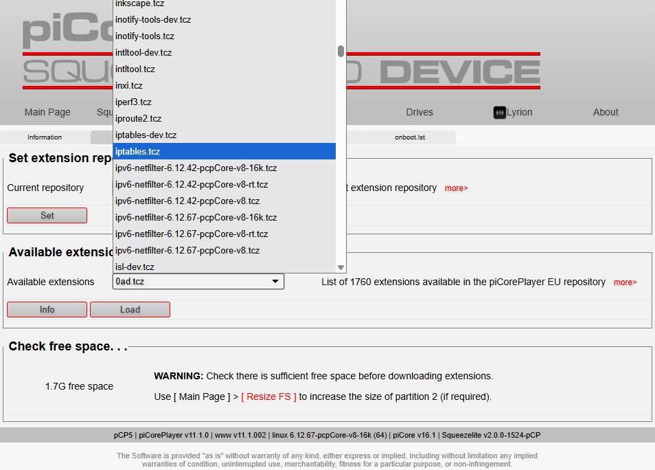The image size is (655, 470).
Task: Select inotify-tools-dev.tcz option
Action: tap(225, 20)
